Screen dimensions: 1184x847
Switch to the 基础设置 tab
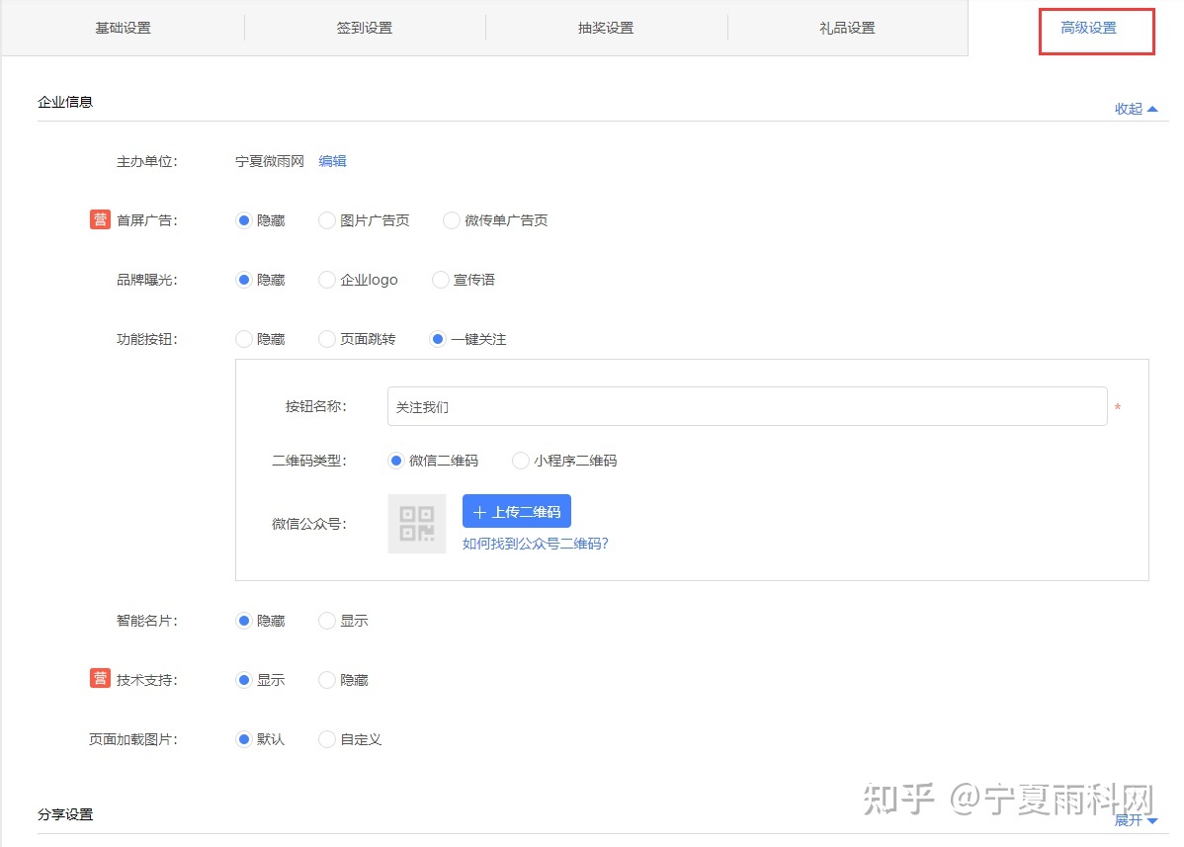pos(123,28)
